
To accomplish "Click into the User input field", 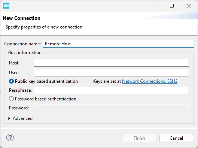I will (x=112, y=73).
